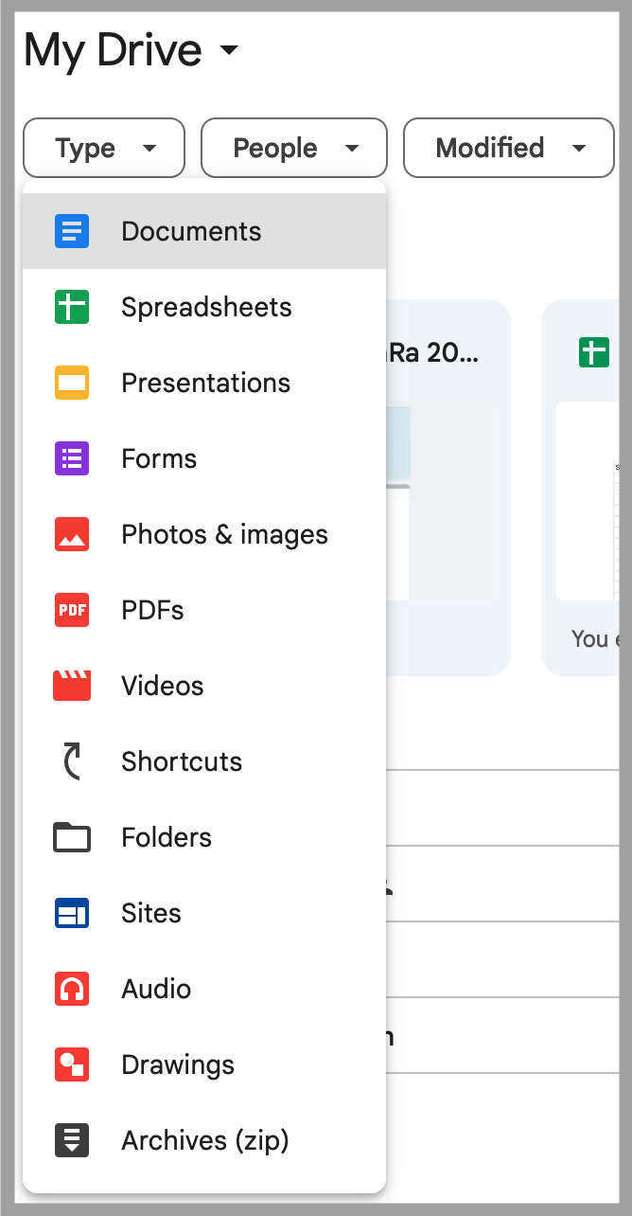
Task: Click the Folders outline icon
Action: pyautogui.click(x=72, y=837)
